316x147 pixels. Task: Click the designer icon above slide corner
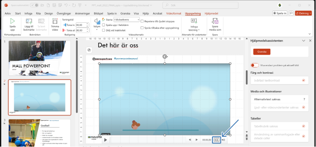click(x=89, y=50)
